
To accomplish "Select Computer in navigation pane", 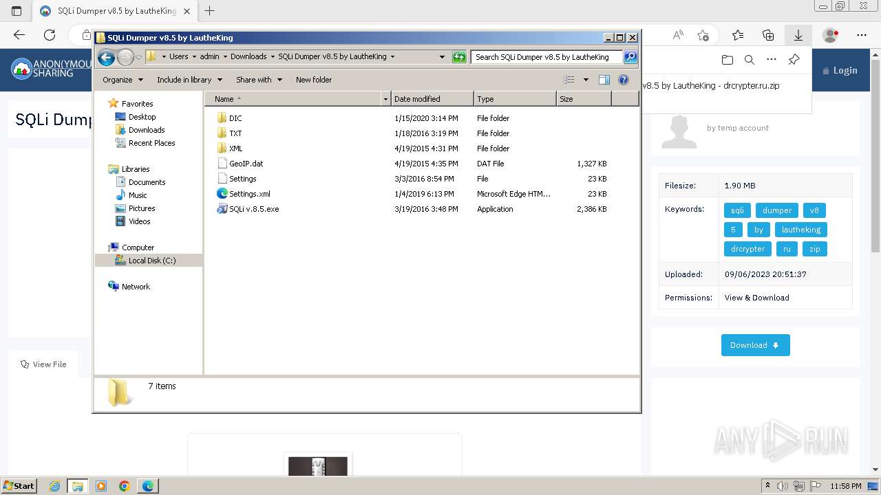I will click(138, 247).
